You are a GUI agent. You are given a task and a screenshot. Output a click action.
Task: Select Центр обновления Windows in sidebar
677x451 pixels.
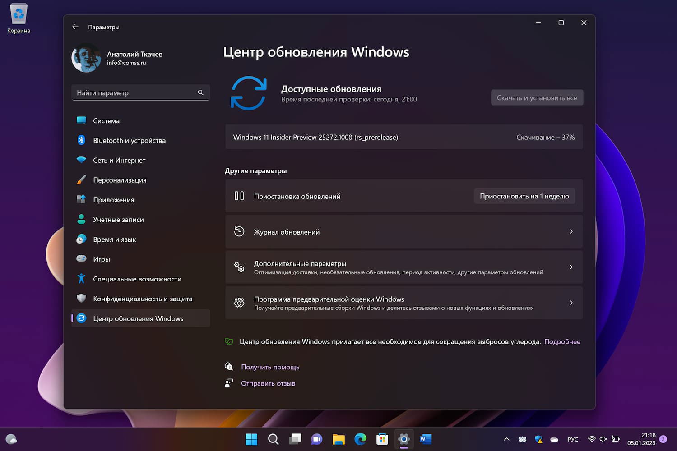[138, 318]
